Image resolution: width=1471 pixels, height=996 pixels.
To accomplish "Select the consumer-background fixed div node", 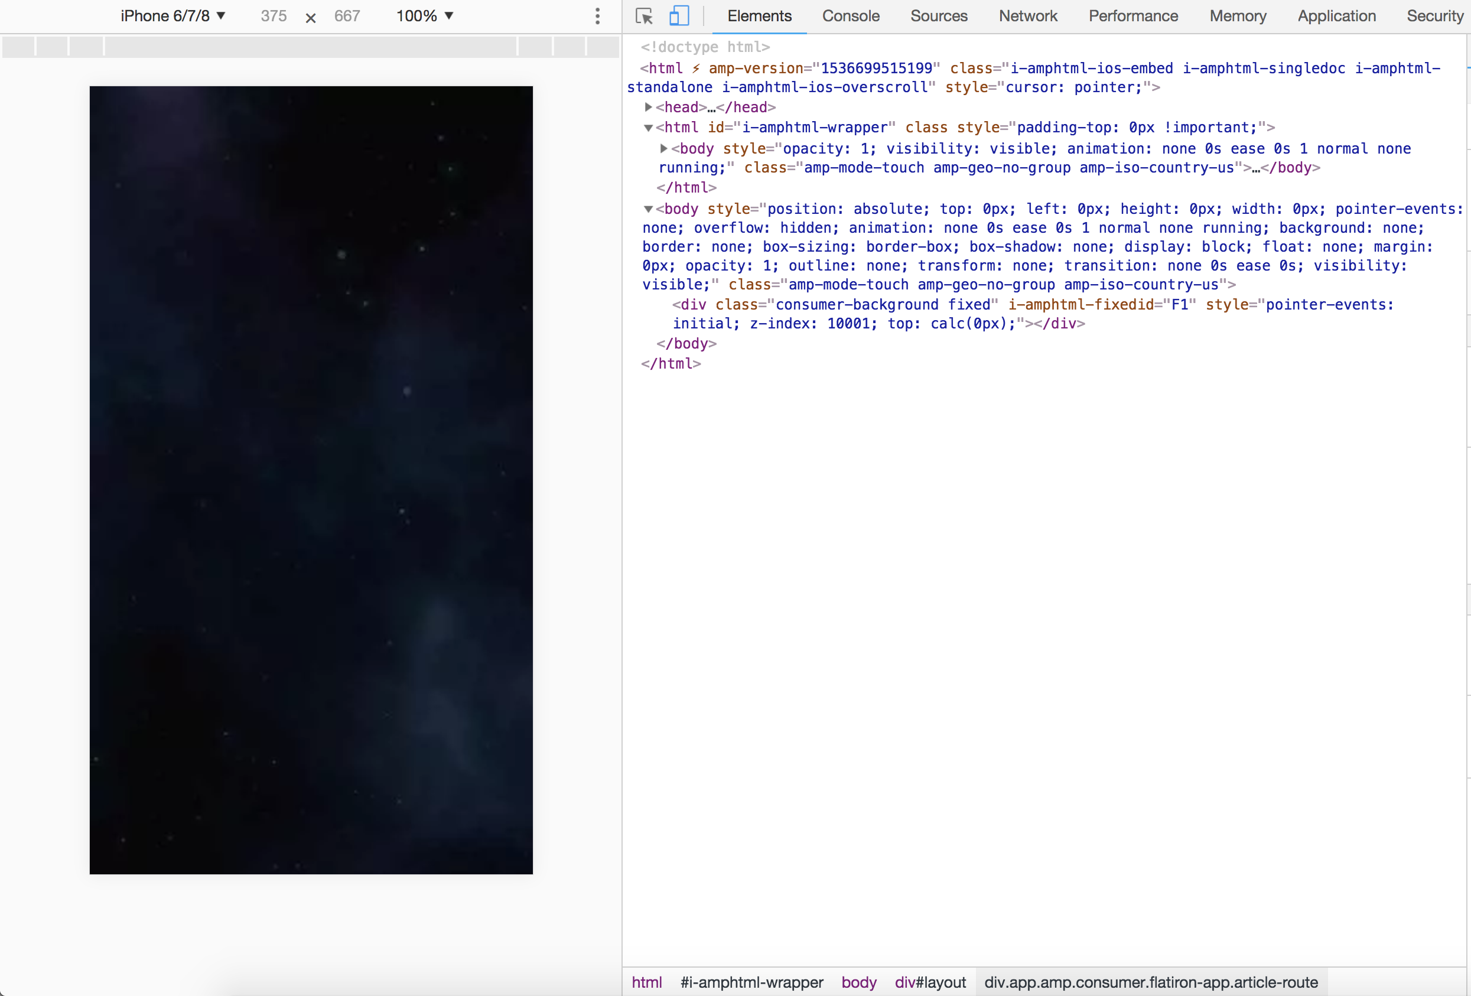I will pos(1034,314).
